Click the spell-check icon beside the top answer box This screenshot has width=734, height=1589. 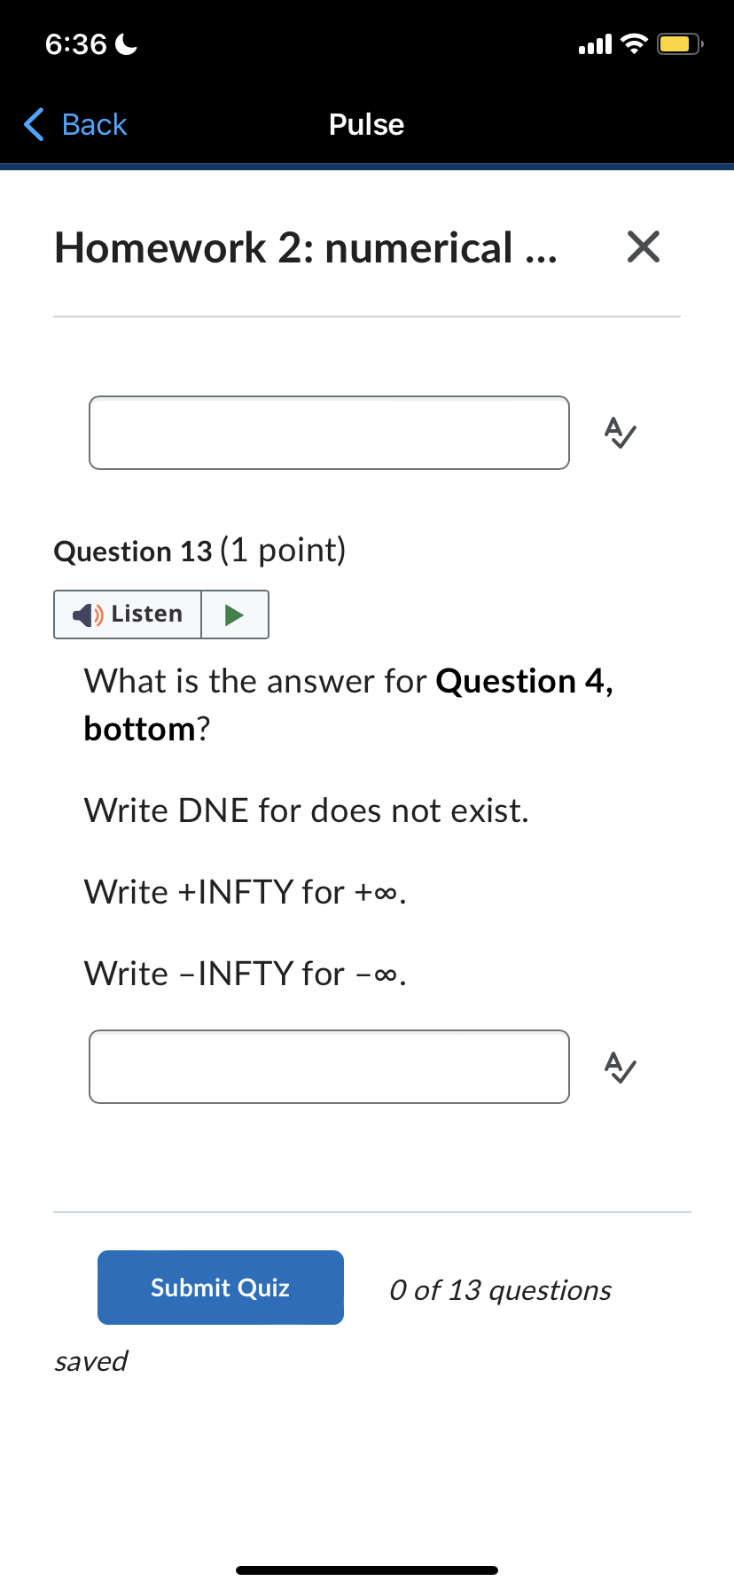click(619, 433)
